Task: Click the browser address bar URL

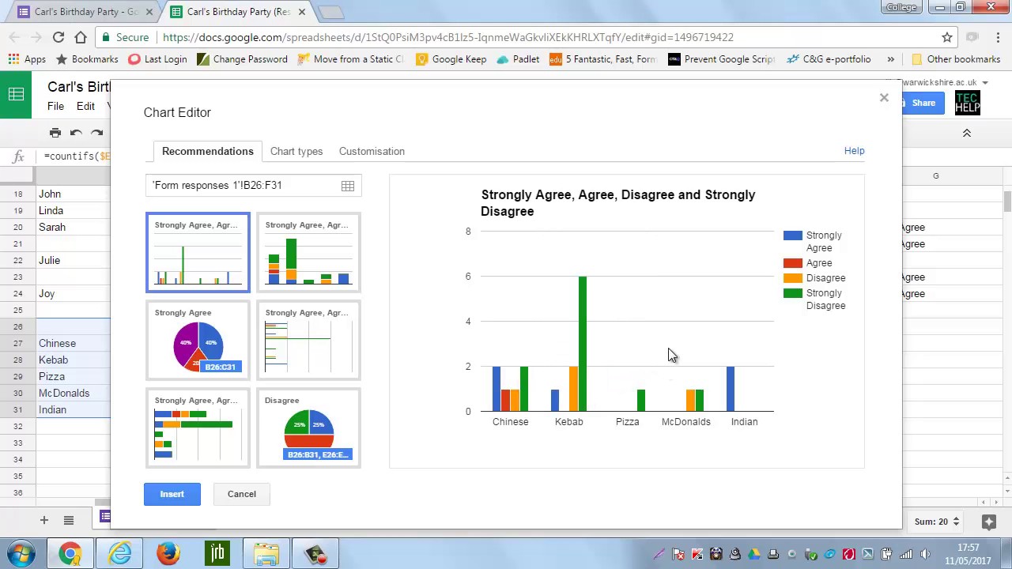Action: [447, 37]
